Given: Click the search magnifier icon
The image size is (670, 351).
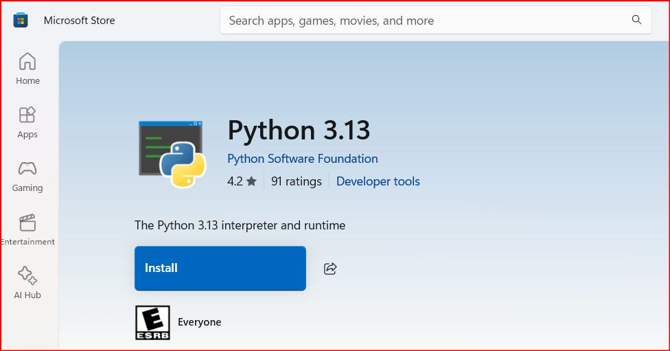Looking at the screenshot, I should pyautogui.click(x=636, y=20).
